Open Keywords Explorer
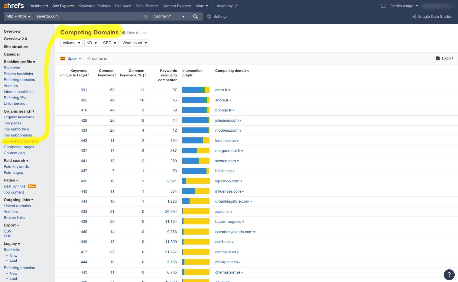Viewport: 458px width, 282px height. pos(94,6)
